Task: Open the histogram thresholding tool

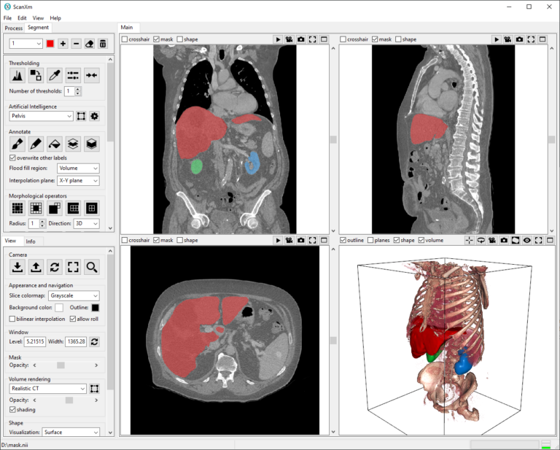Action: 17,75
